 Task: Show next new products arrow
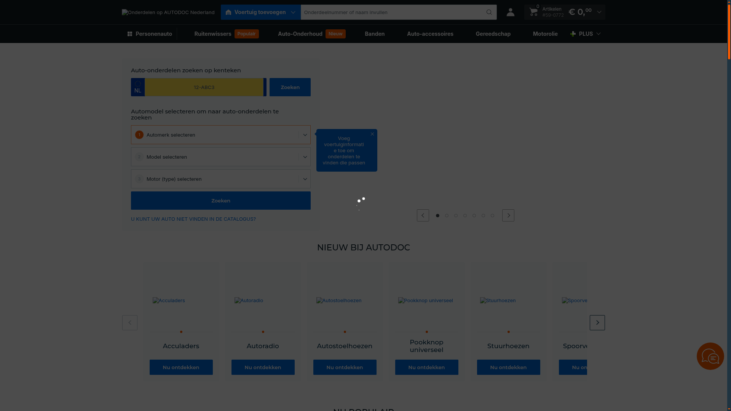point(597,323)
